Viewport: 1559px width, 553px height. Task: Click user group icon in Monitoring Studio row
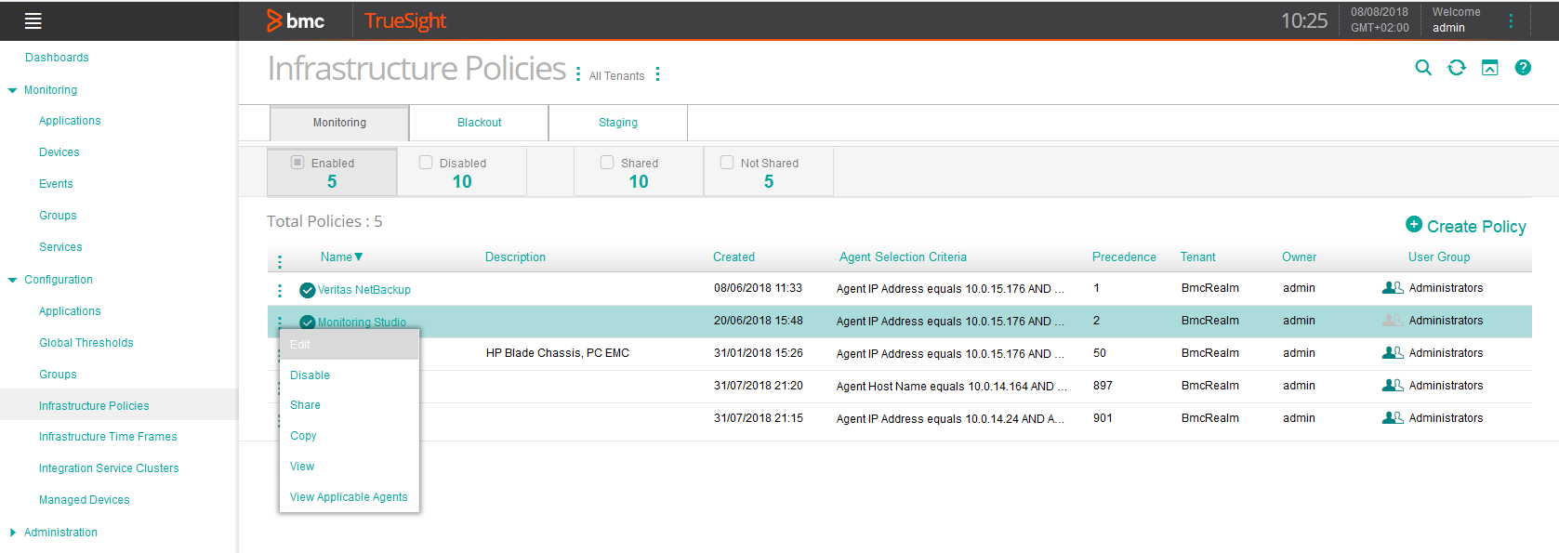coord(1393,321)
